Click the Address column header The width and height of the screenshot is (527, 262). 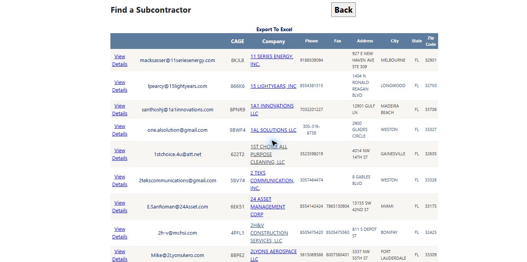click(365, 41)
